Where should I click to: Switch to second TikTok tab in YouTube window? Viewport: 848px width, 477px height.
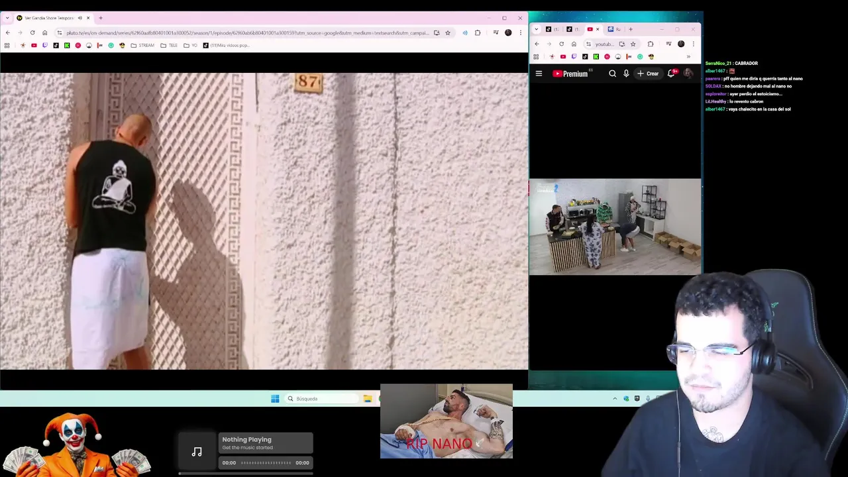pos(573,29)
